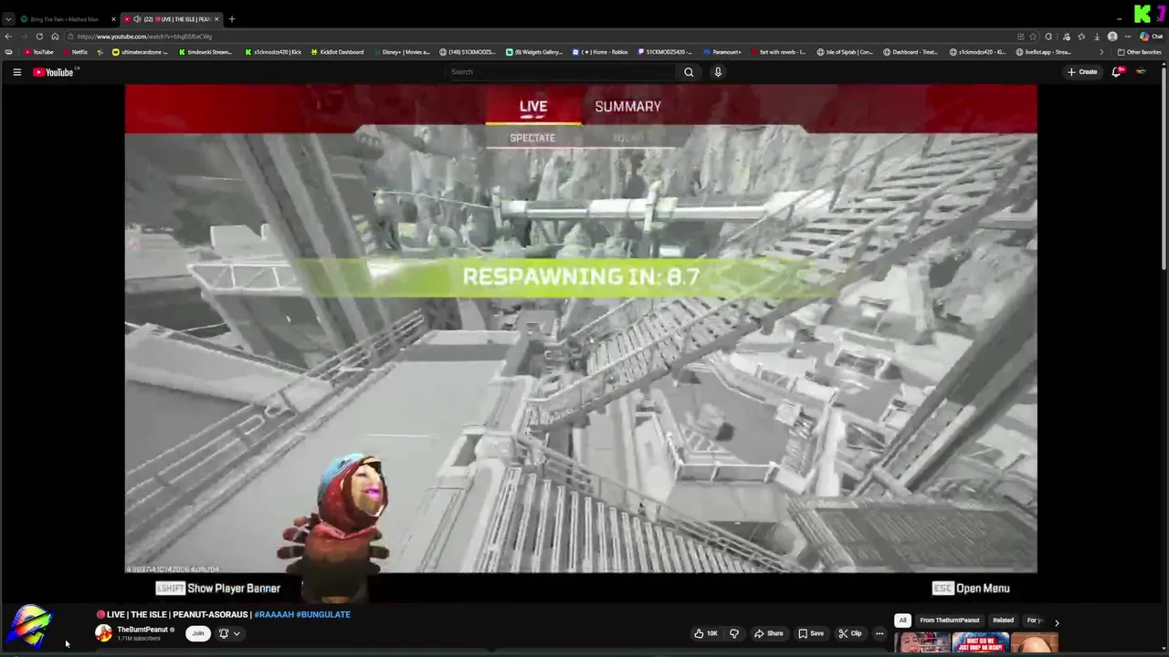Select the LIVE tab in game overlay
The image size is (1169, 657).
tap(533, 107)
